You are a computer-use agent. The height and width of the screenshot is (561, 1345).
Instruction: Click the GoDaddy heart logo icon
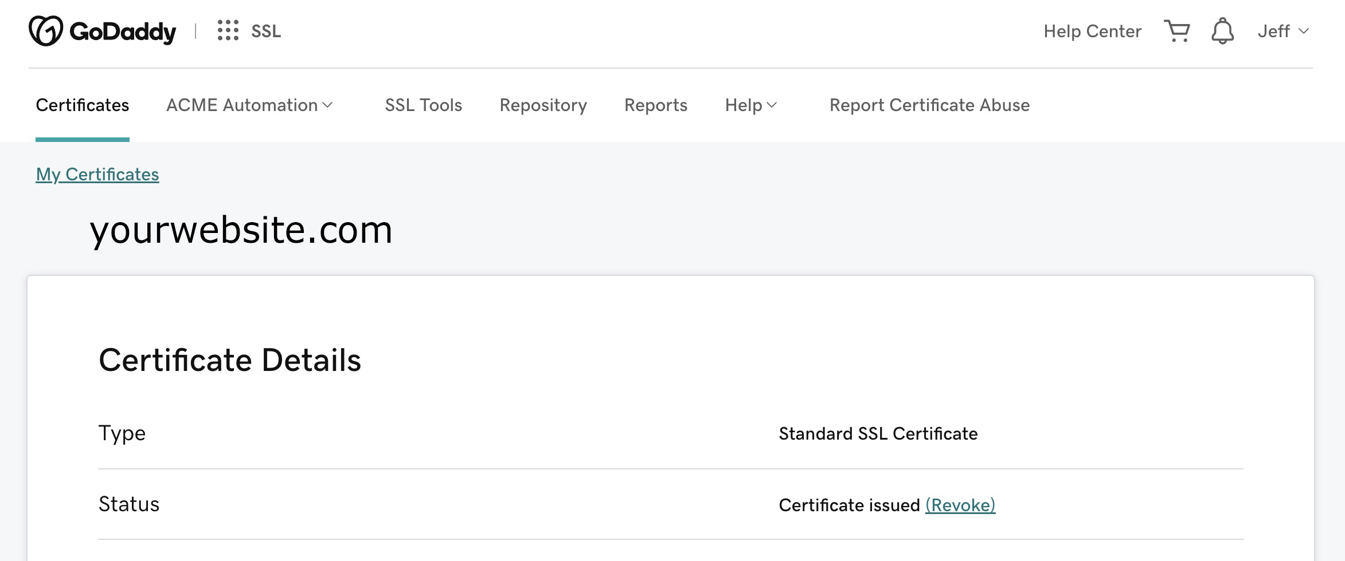(46, 31)
